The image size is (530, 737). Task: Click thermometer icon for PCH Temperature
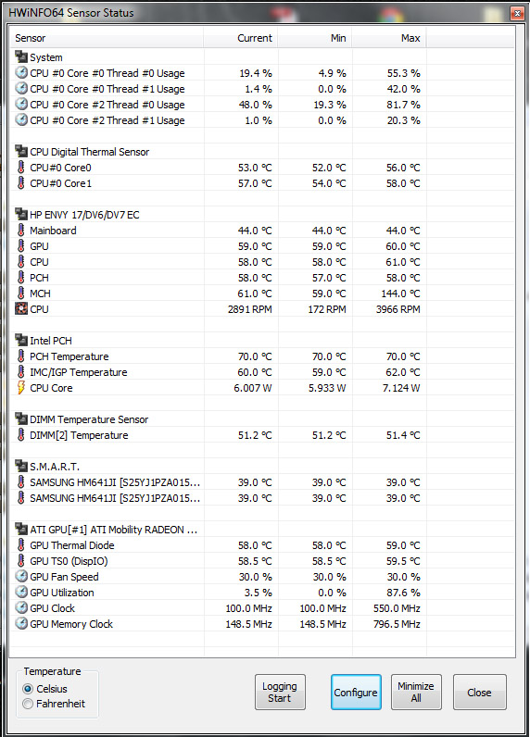click(x=21, y=356)
